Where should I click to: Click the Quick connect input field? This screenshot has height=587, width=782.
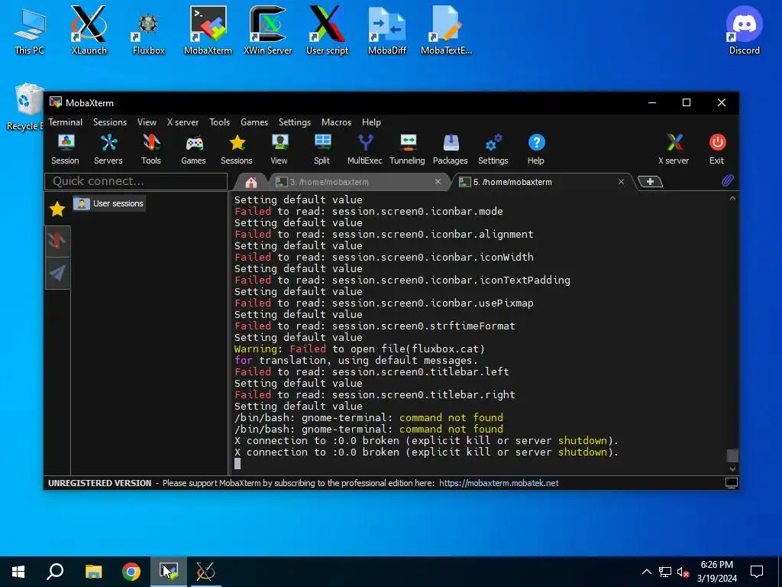tap(136, 181)
